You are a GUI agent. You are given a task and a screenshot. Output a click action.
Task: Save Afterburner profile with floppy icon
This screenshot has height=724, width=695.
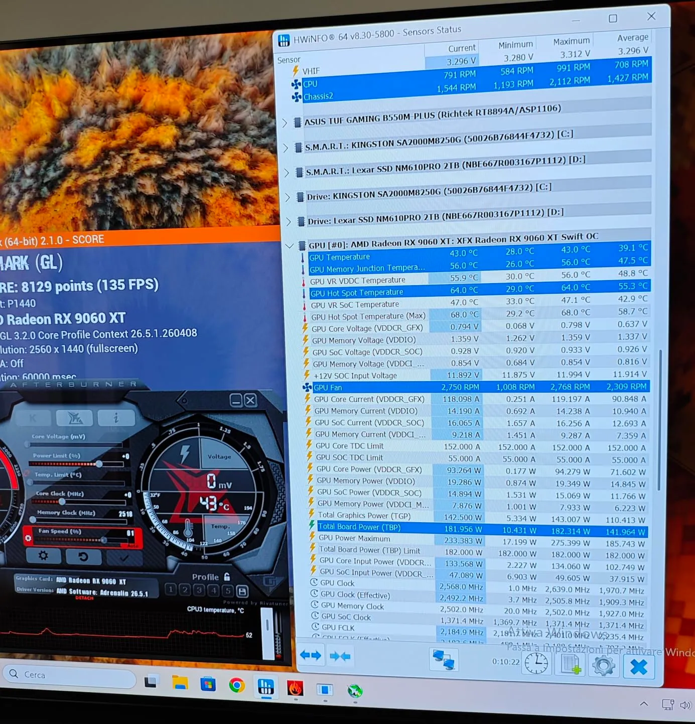242,591
